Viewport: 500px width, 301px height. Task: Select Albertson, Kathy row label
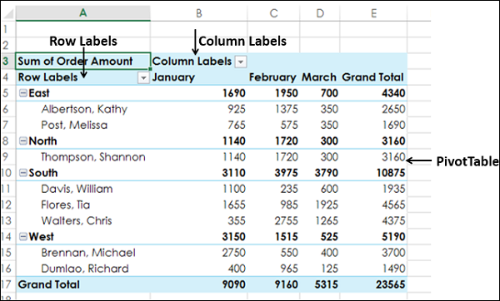(84, 109)
